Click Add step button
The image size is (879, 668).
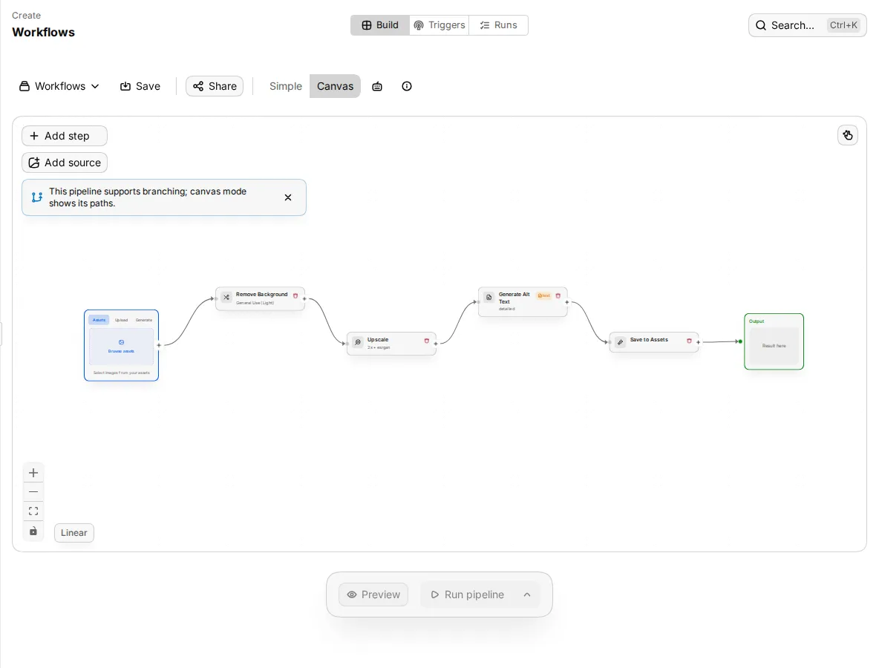point(65,136)
